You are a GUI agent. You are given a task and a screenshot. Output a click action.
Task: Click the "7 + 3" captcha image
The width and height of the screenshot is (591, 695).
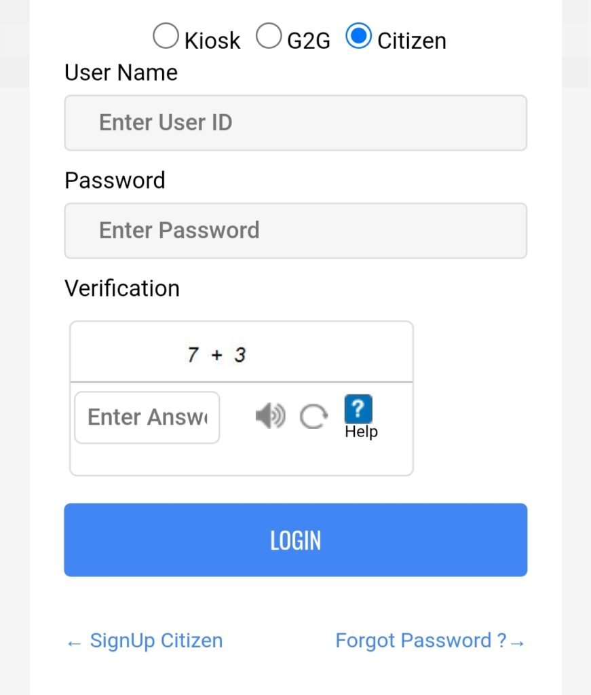click(216, 354)
